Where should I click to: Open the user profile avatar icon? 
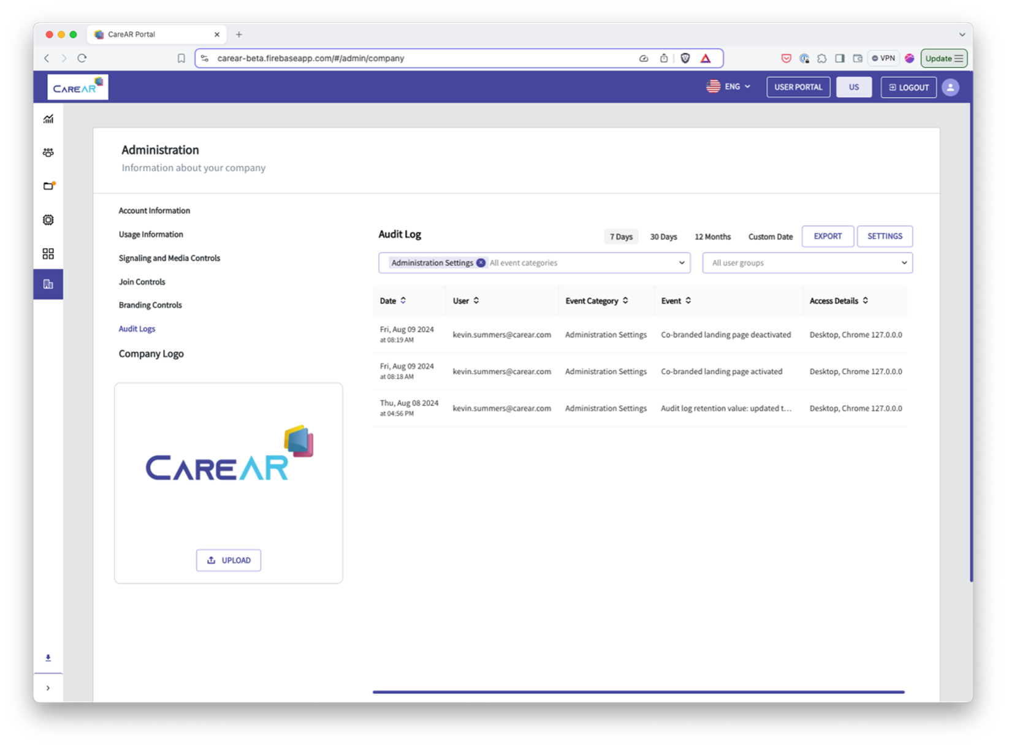click(950, 87)
